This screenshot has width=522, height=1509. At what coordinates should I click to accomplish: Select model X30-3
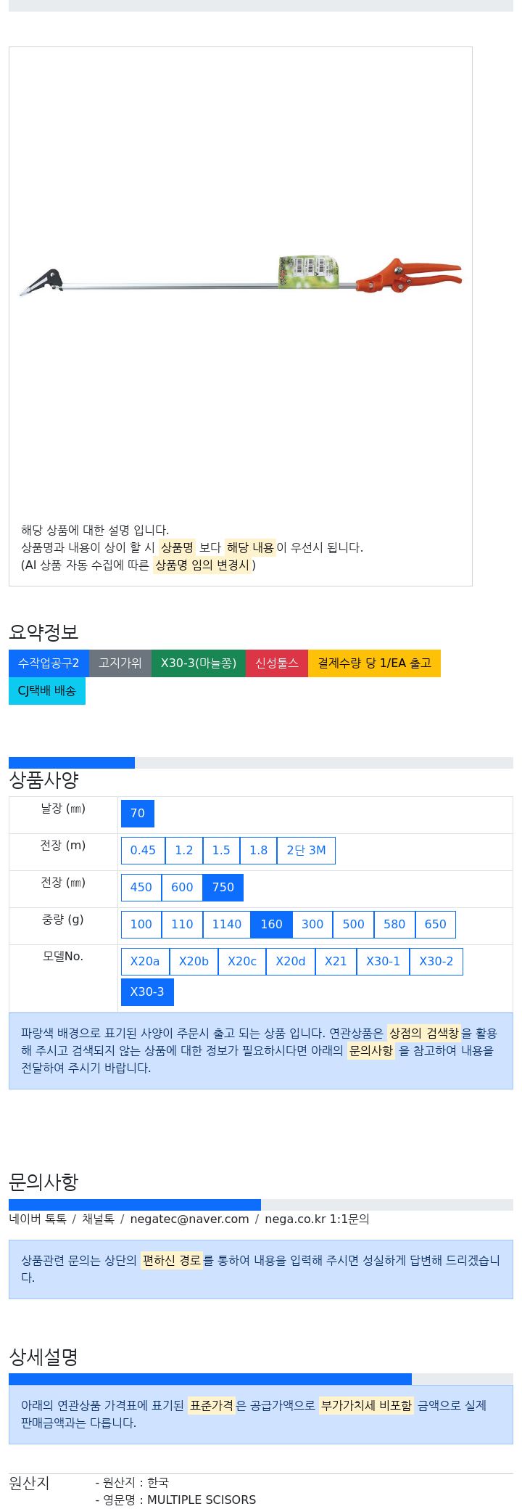click(x=147, y=992)
